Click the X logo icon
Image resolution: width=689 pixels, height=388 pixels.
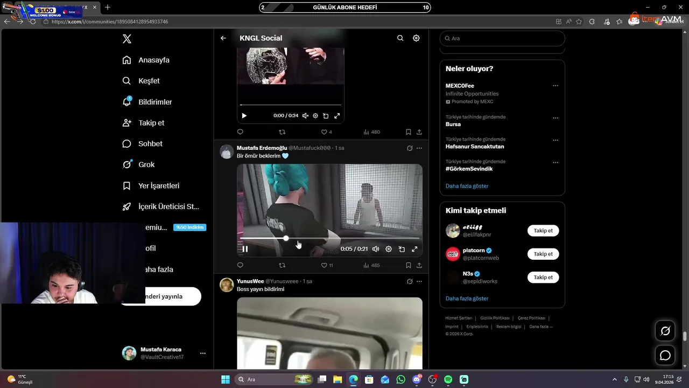pos(126,39)
